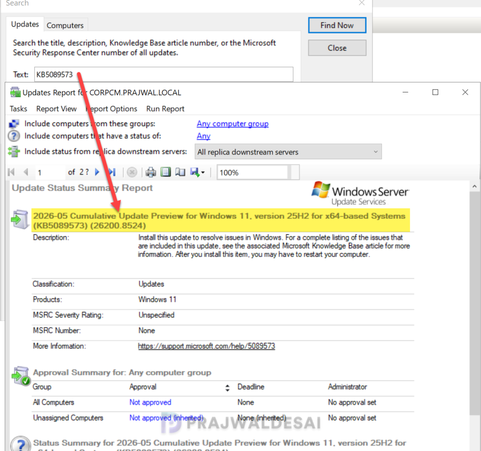The width and height of the screenshot is (481, 451).
Task: Click the search Text input field
Action: [x=164, y=75]
